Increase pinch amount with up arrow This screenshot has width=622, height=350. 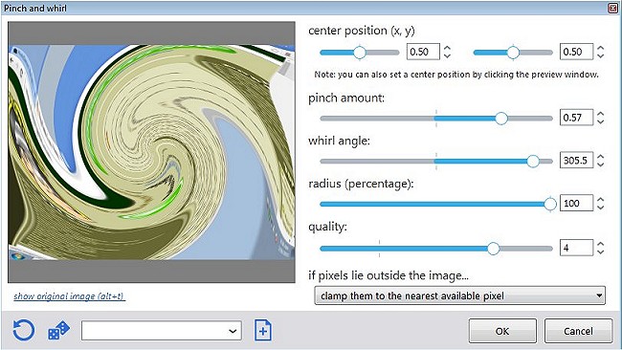(601, 114)
